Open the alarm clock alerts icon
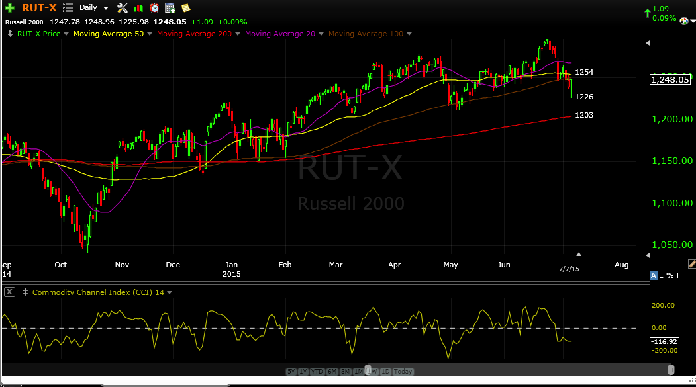Image resolution: width=696 pixels, height=387 pixels. [154, 7]
